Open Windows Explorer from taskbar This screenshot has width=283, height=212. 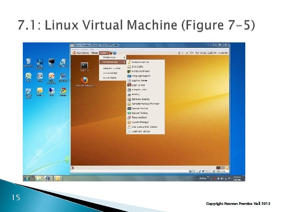pos(39,178)
